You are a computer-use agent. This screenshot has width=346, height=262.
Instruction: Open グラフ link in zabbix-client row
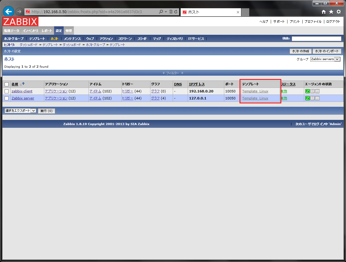[x=155, y=91]
